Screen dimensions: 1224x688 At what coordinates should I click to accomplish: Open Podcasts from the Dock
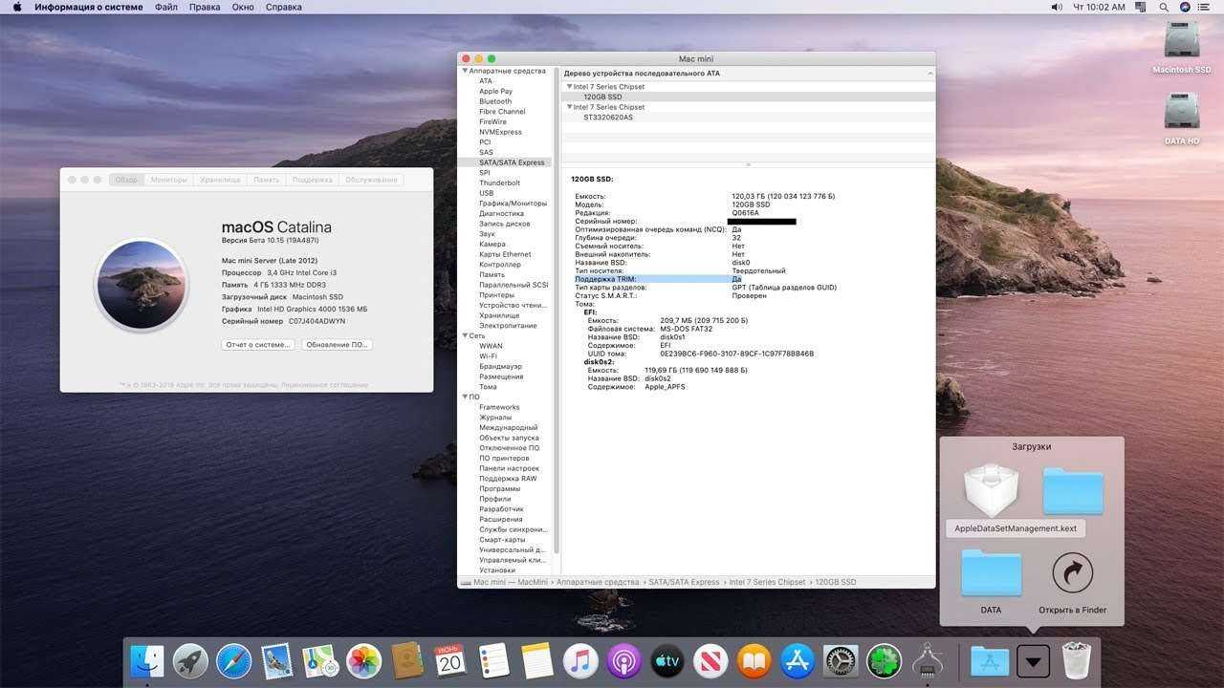click(623, 660)
